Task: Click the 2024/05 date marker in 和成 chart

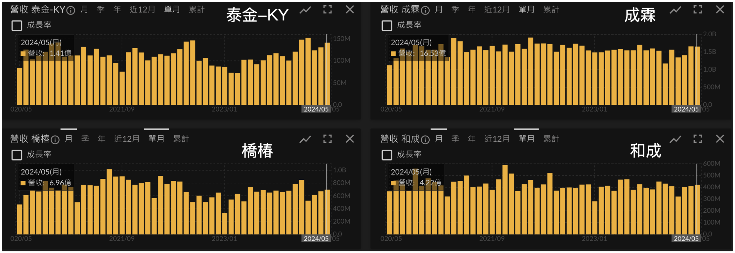Action: point(686,239)
